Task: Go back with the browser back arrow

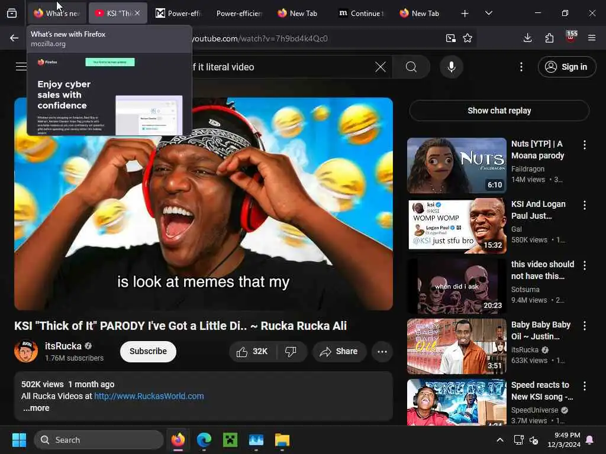Action: pyautogui.click(x=14, y=38)
